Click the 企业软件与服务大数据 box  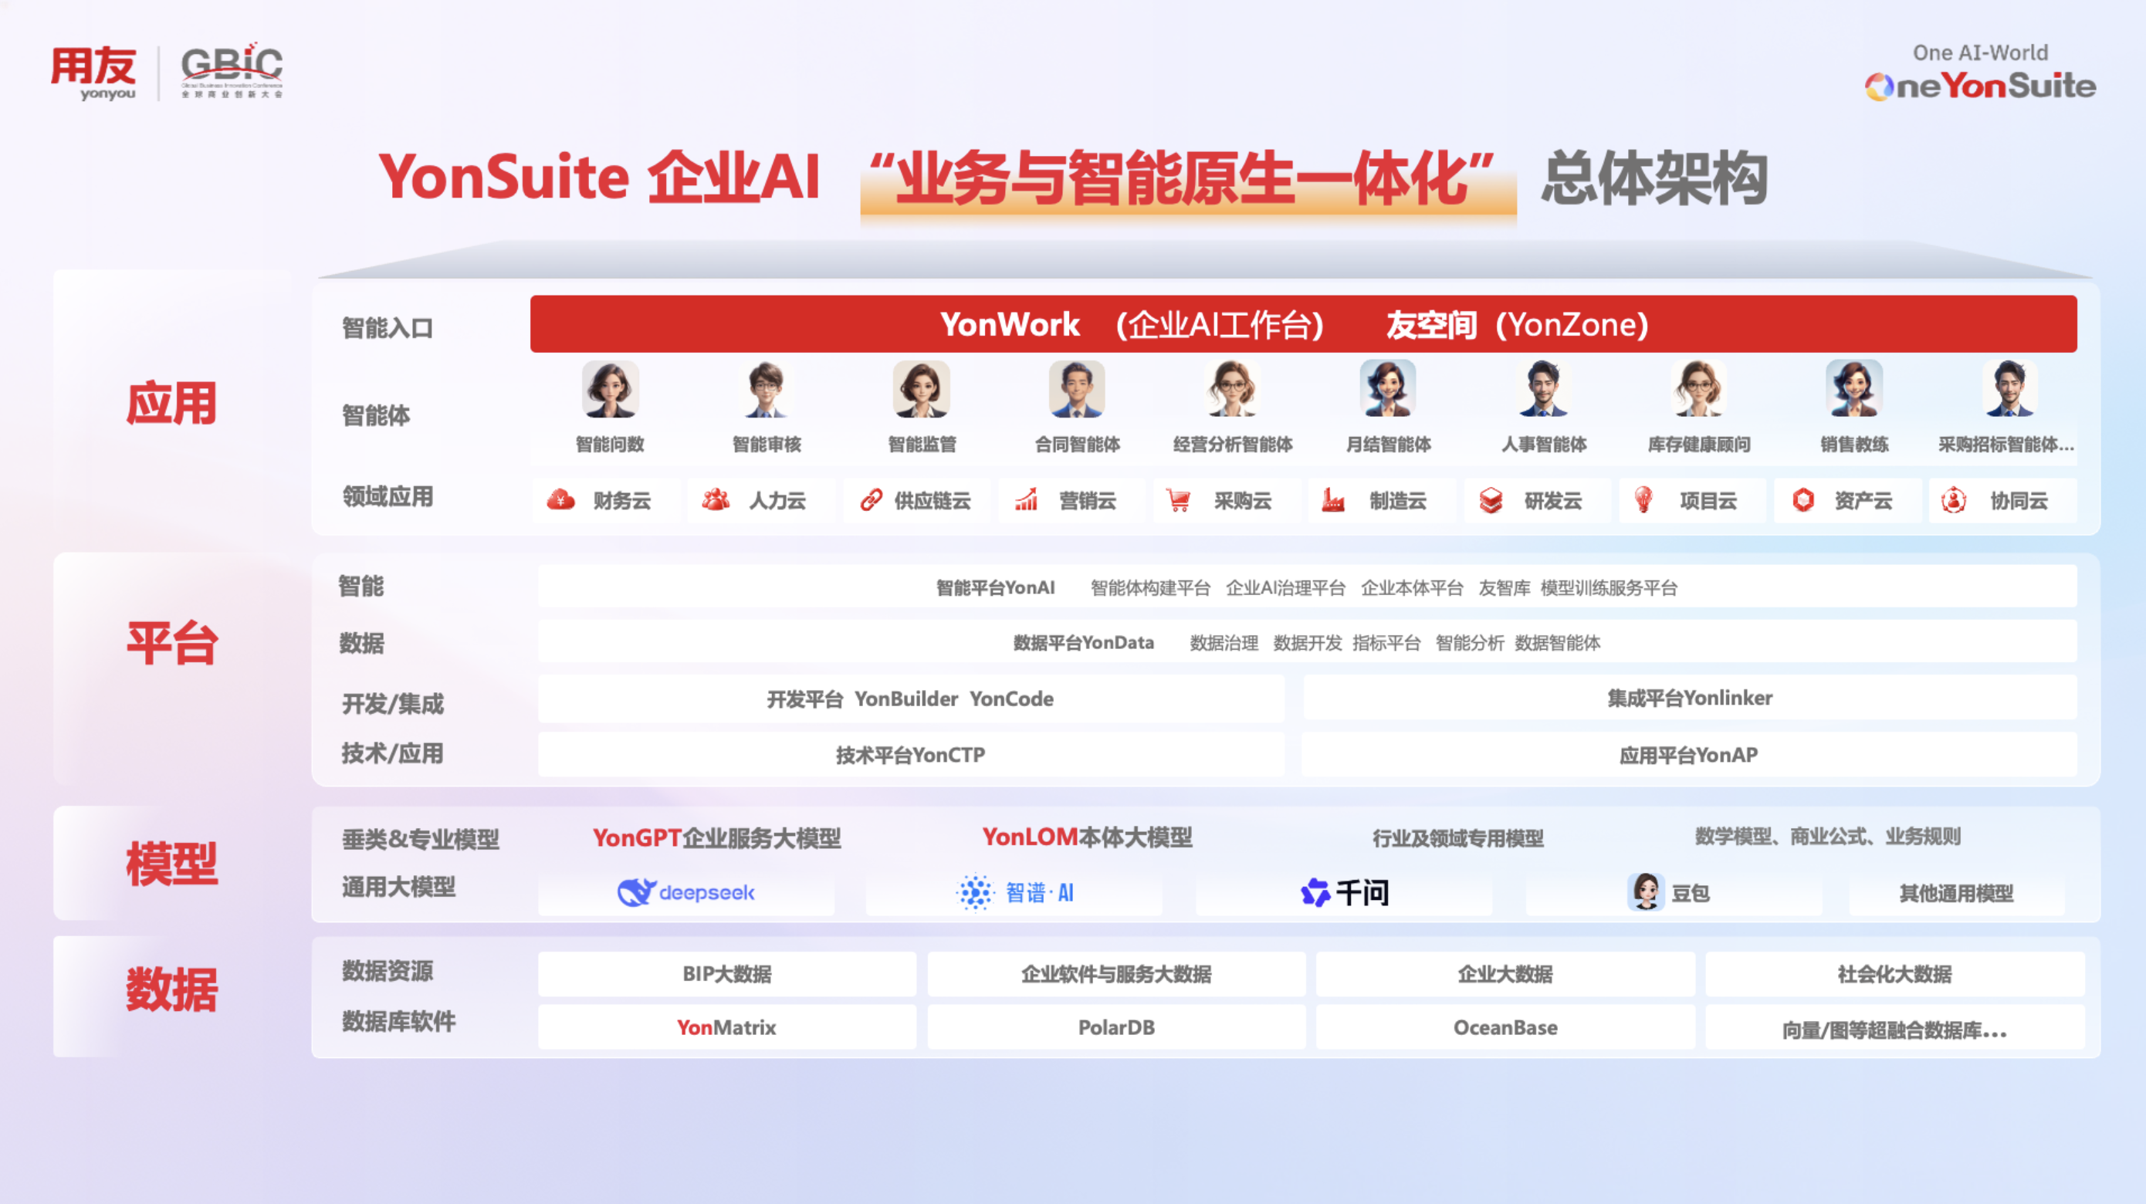1116,974
